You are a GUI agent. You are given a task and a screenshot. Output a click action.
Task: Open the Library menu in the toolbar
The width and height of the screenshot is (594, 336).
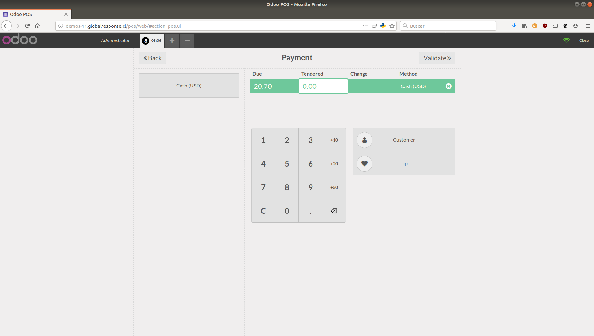click(524, 26)
